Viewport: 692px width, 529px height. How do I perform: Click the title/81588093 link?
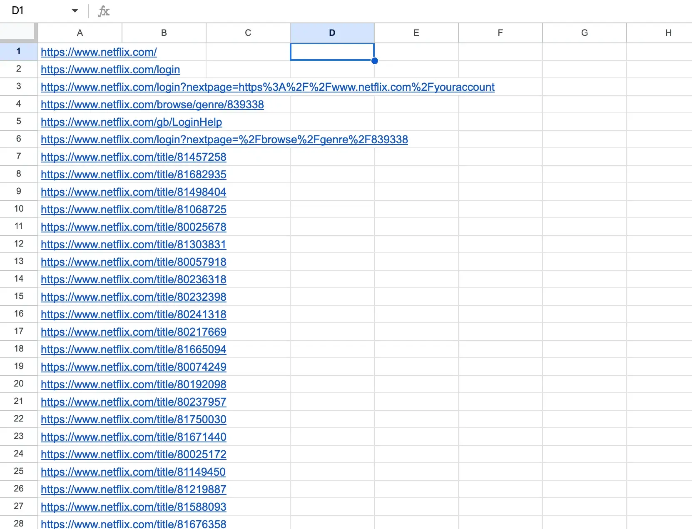tap(133, 507)
